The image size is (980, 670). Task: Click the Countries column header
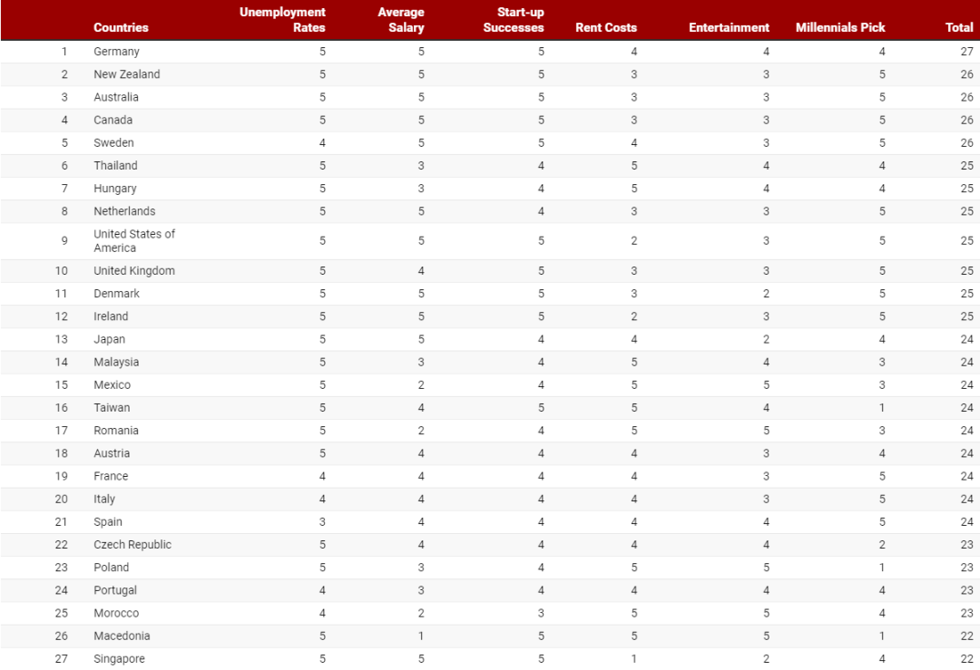[121, 27]
